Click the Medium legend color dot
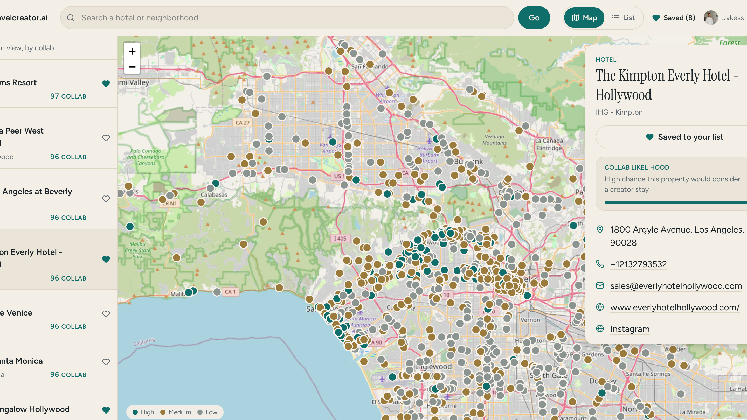This screenshot has height=420, width=747. click(x=163, y=412)
